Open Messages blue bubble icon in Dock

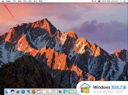tap(66, 92)
